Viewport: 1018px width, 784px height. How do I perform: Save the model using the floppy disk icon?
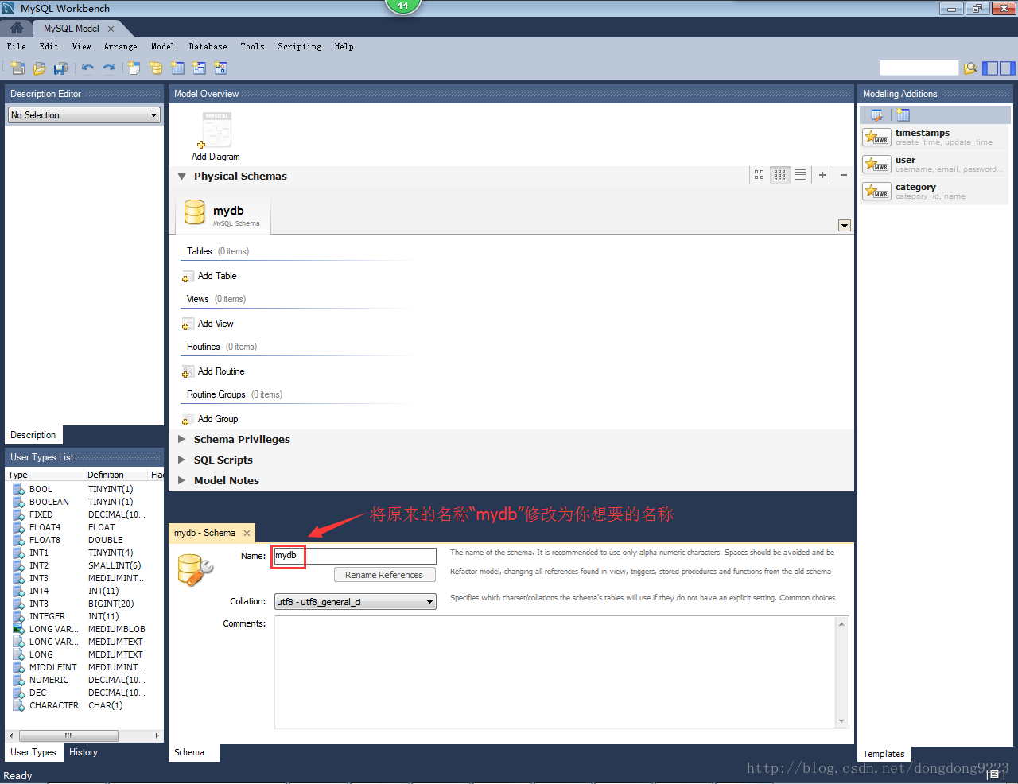(x=60, y=68)
